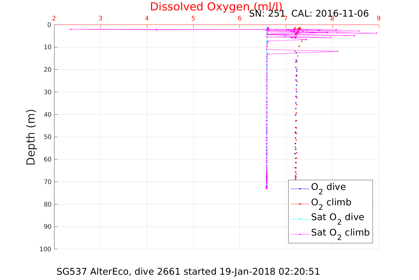Click the leftmost magenta outlier point near 2.3

[x=71, y=29]
